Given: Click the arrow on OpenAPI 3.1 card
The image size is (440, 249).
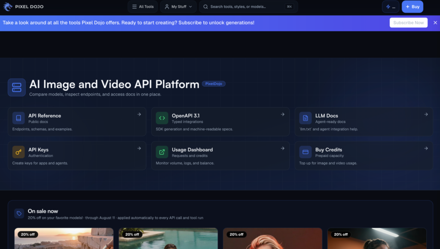Looking at the screenshot, I should [x=283, y=114].
